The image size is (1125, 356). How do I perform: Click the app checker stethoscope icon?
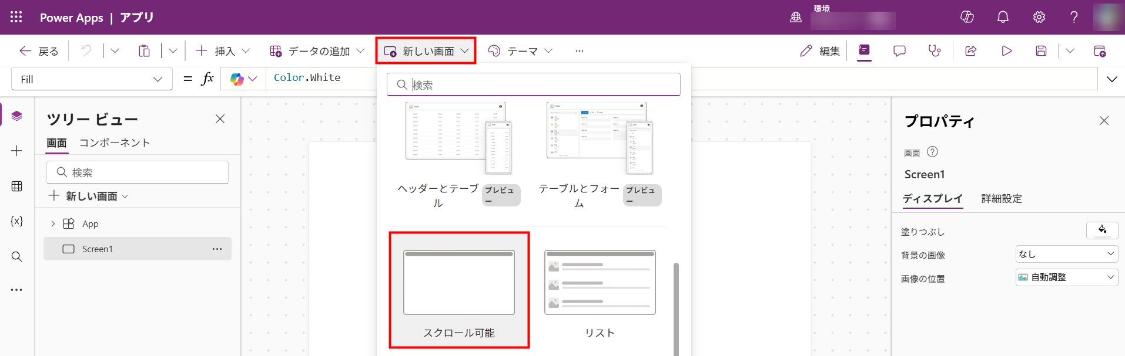[934, 51]
